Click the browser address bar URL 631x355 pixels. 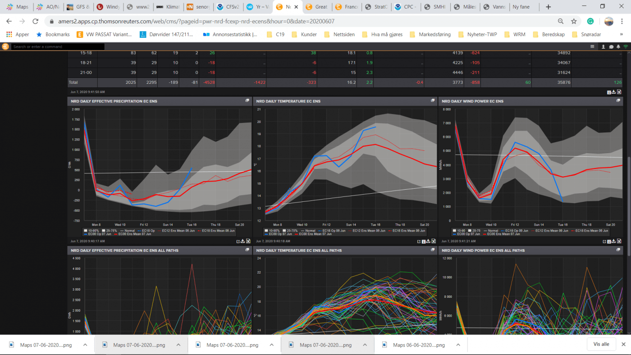pos(196,21)
